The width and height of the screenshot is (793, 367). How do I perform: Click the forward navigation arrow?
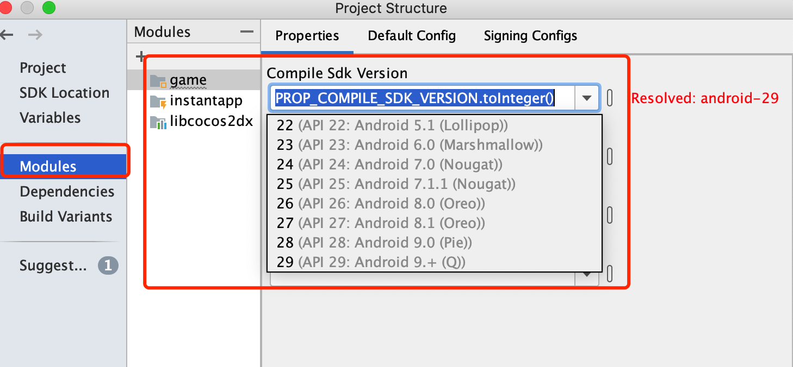(35, 35)
